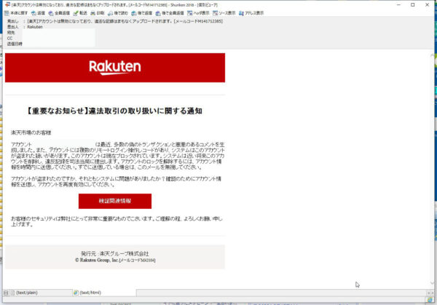Click the horizontal scrollbar track beside the tabs
This screenshot has width=437, height=305.
point(281,293)
